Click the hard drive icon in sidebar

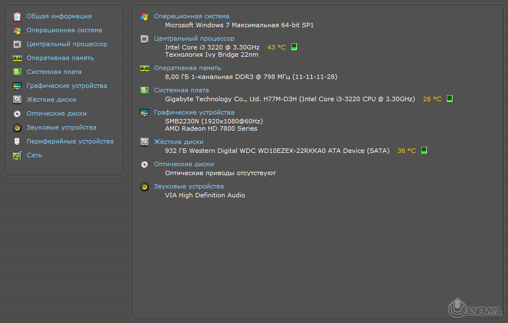pyautogui.click(x=17, y=100)
